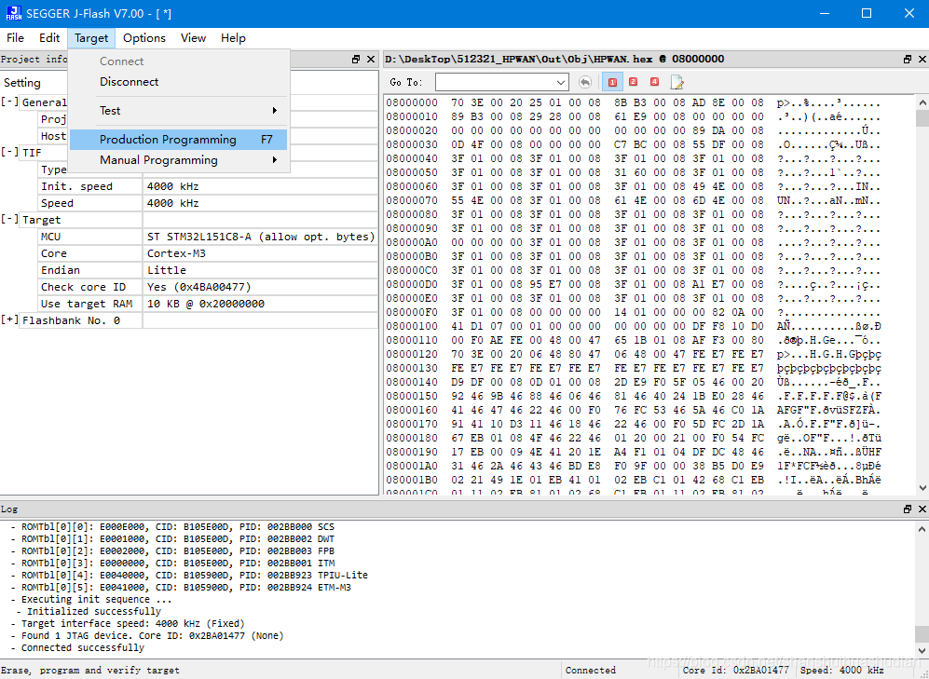Open the Edit menu
This screenshot has height=679, width=929.
(49, 38)
